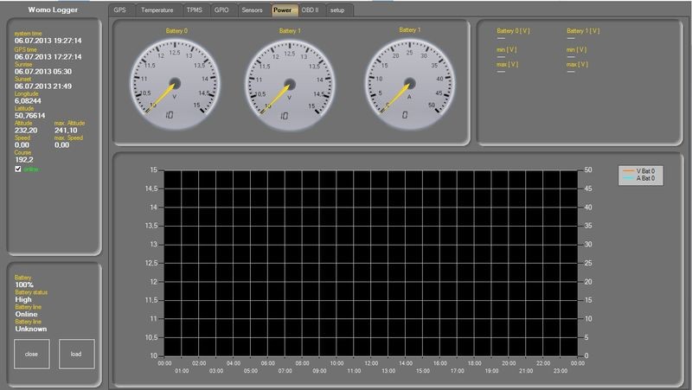This screenshot has width=692, height=390.
Task: Select the A Bat 0 legend entry
Action: (x=644, y=178)
